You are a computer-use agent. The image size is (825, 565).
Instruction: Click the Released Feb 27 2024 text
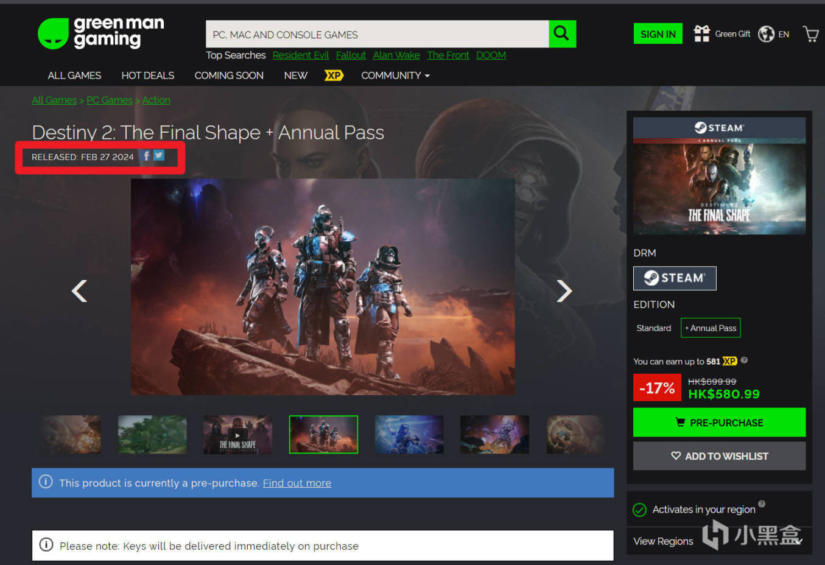point(83,157)
